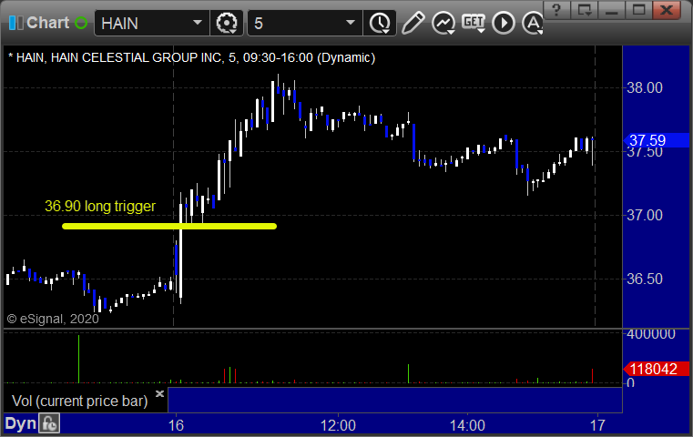Close the chart window
This screenshot has width=693, height=437.
pos(667,10)
